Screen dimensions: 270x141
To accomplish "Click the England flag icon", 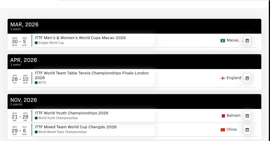I will [x=223, y=78].
